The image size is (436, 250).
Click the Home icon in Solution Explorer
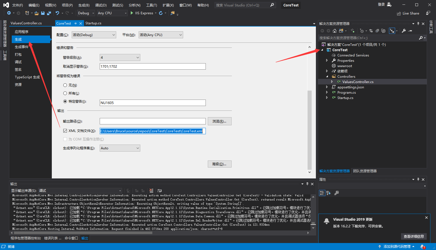[x=335, y=31]
